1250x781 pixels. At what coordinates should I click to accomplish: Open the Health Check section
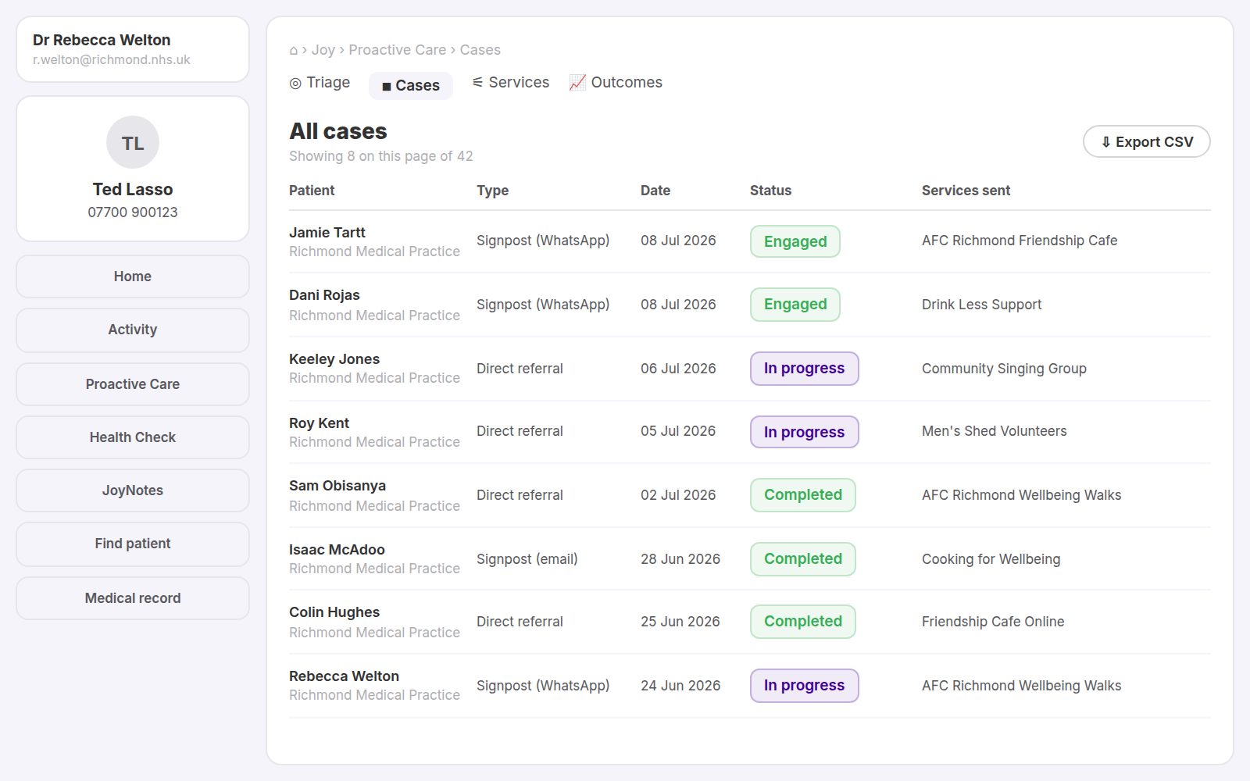(133, 437)
